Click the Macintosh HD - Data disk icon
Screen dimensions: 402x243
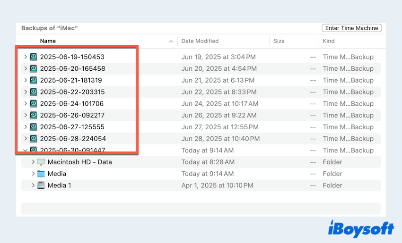41,162
